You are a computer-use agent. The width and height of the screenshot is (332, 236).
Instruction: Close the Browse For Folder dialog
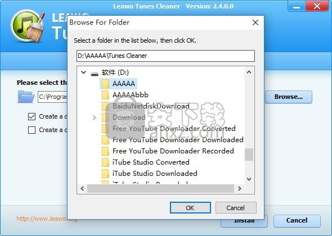[x=255, y=22]
